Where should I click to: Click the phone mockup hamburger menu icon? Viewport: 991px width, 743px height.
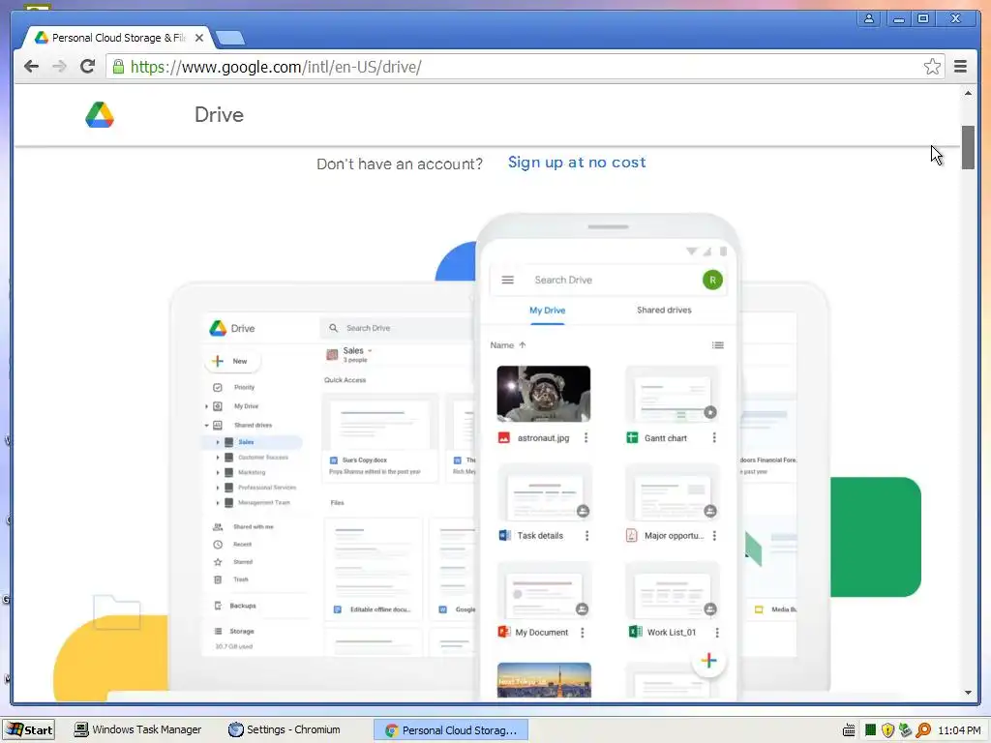click(507, 280)
